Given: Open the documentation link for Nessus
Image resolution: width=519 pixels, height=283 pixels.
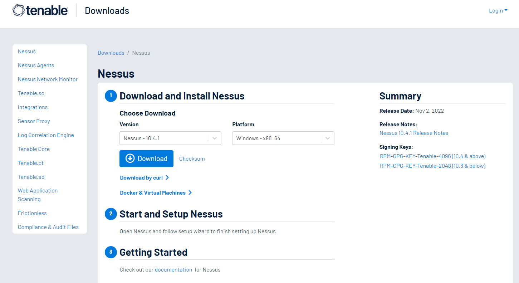Looking at the screenshot, I should pyautogui.click(x=173, y=270).
